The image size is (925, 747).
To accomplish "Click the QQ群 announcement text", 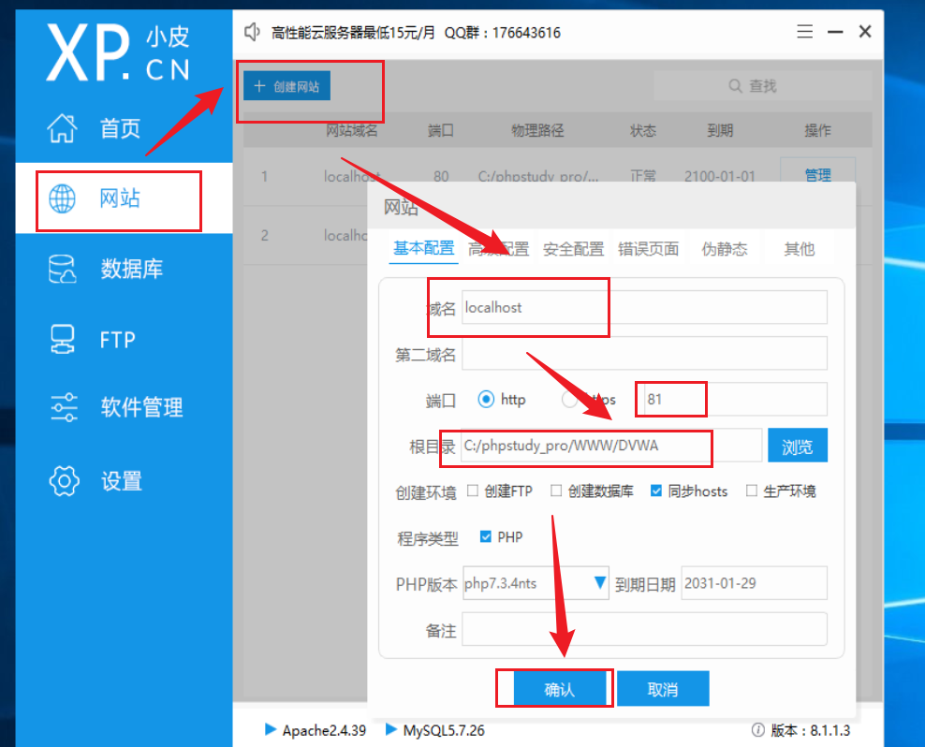I will click(503, 33).
